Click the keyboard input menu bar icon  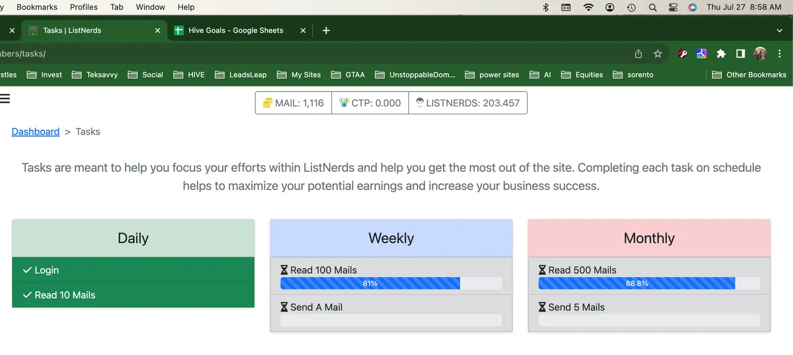coord(566,7)
